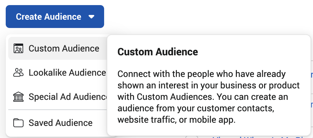313x138 pixels.
Task: Click the divider line above Saved Audience
Action: tap(58, 110)
